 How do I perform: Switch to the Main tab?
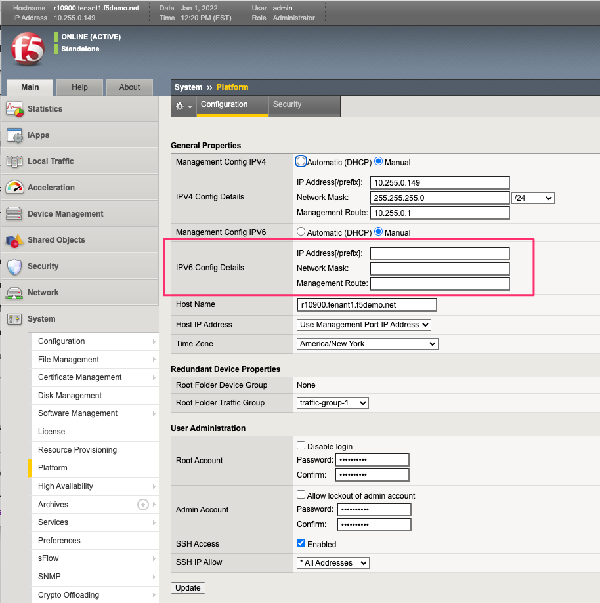tap(30, 87)
